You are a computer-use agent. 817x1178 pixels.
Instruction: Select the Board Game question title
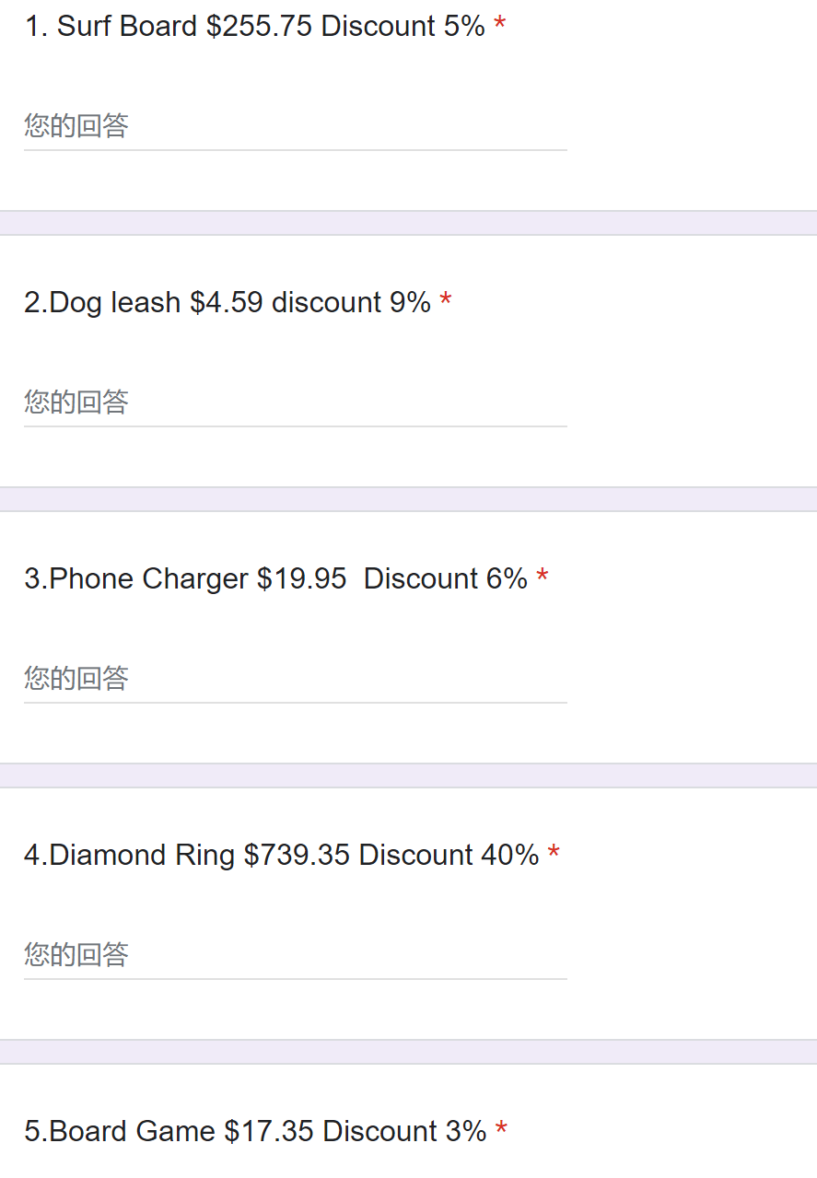pyautogui.click(x=255, y=1132)
